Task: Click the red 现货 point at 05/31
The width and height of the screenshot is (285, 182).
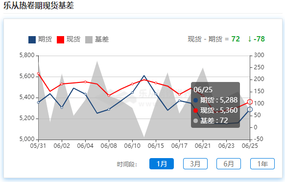Action: pos(38,74)
